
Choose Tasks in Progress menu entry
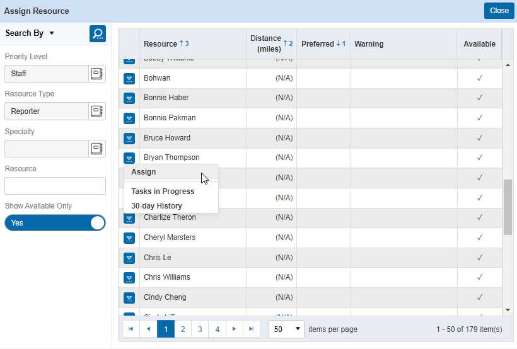163,192
